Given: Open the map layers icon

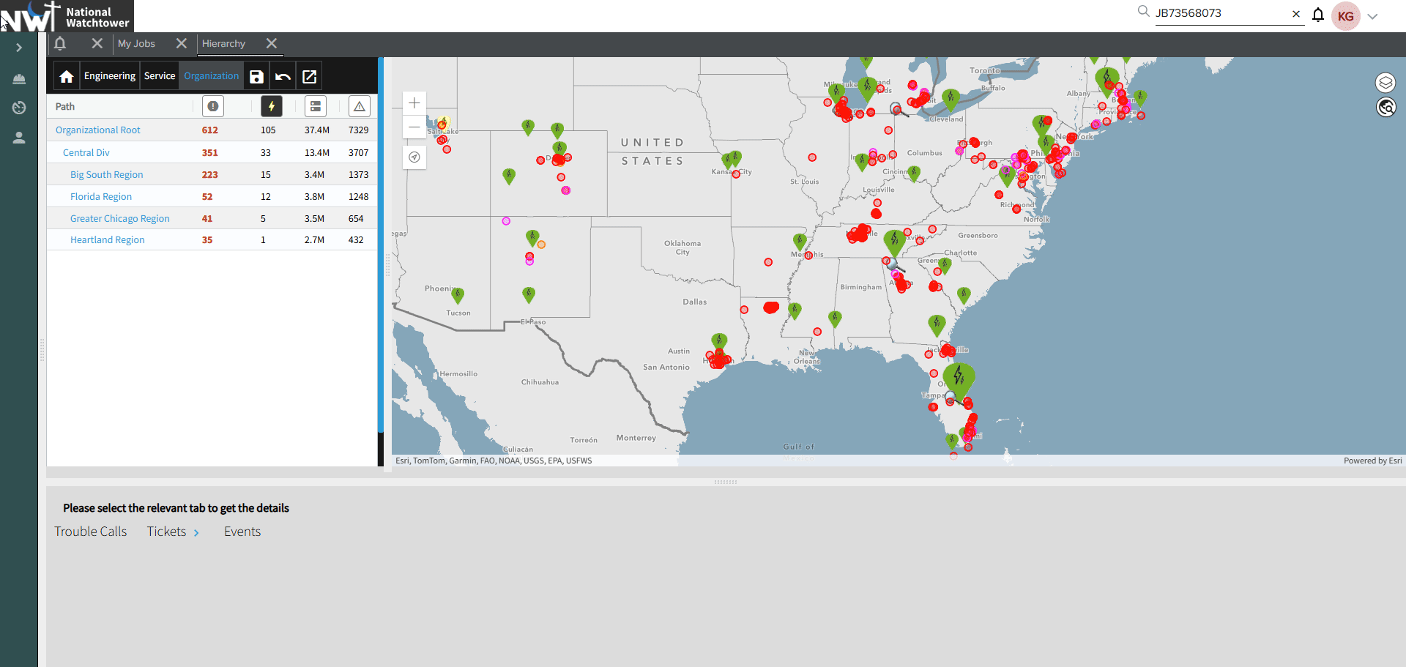Looking at the screenshot, I should [1385, 83].
